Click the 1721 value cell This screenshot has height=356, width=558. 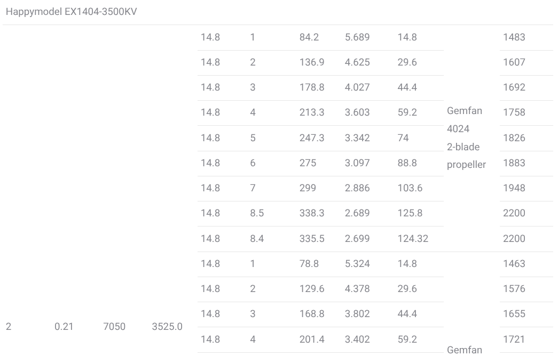click(x=514, y=339)
